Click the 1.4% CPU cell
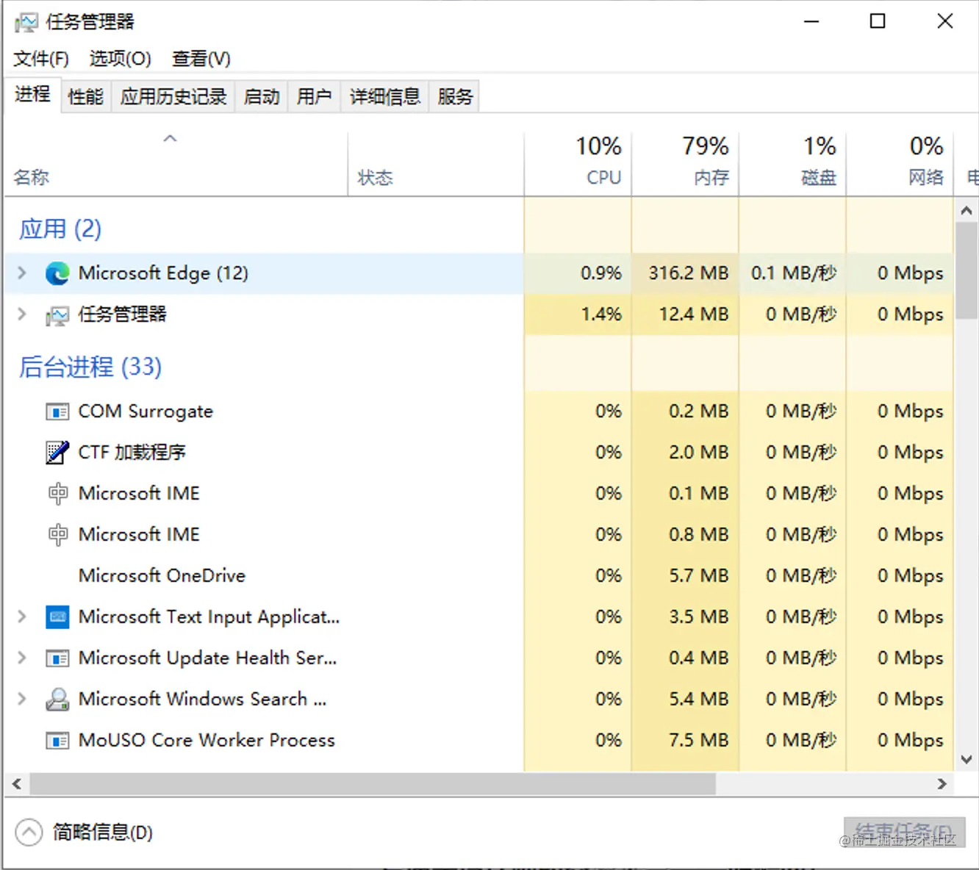979x870 pixels. click(x=578, y=314)
